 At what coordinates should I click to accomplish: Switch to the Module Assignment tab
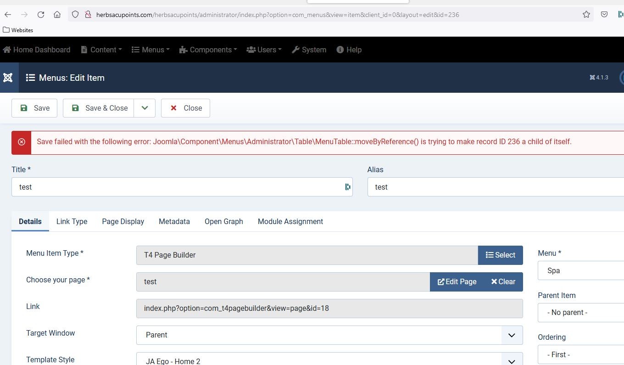pos(290,221)
